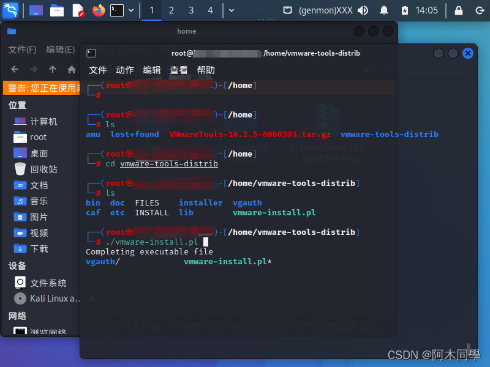Switch to workspace 1

coord(152,10)
